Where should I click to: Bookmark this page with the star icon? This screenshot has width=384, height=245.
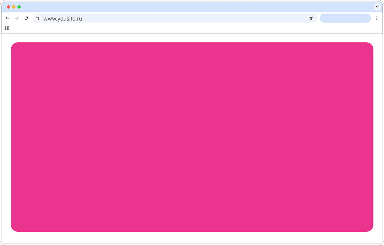[x=311, y=18]
